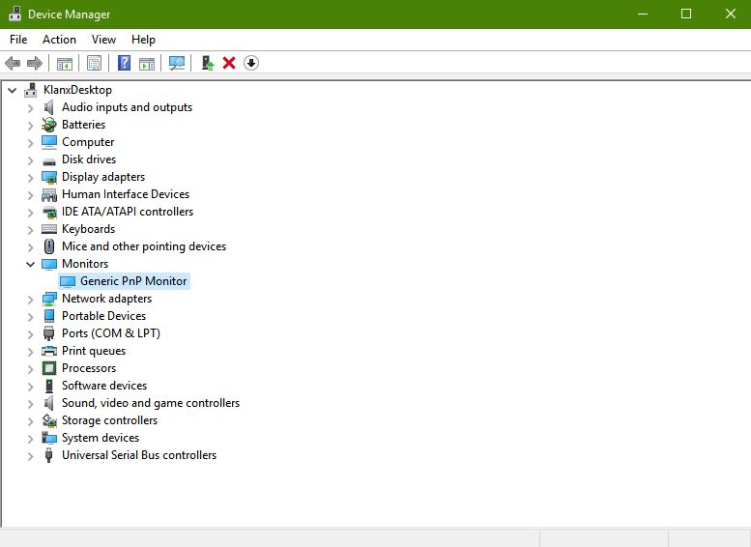
Task: Expand the System devices arrow
Action: [31, 439]
